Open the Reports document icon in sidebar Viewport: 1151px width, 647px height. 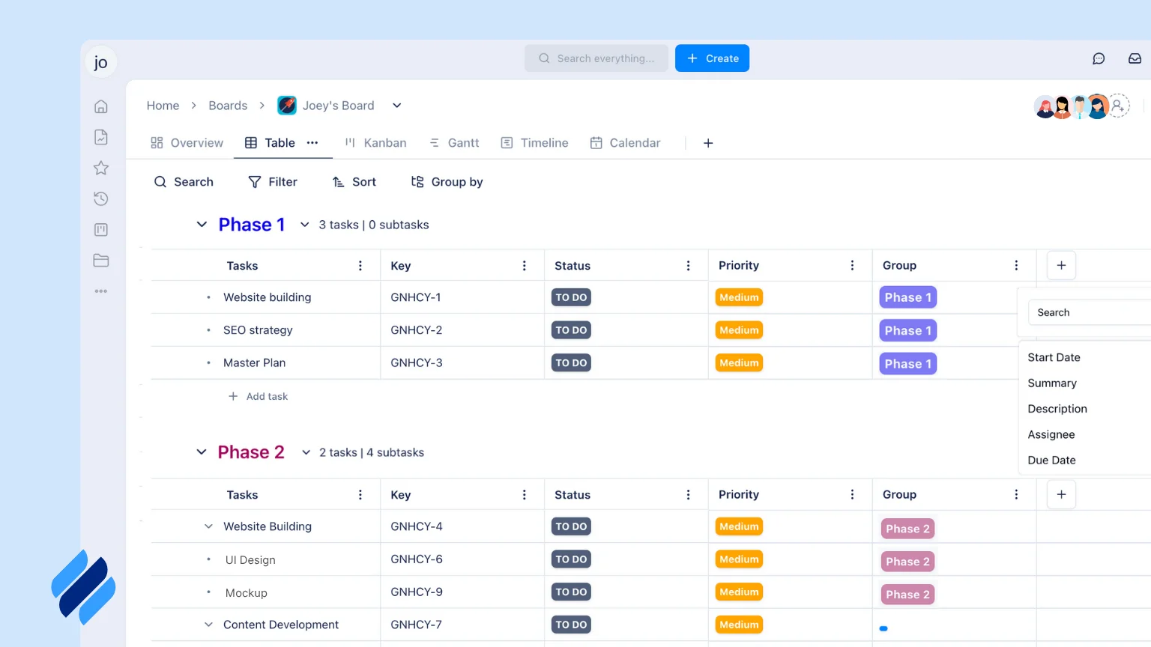click(101, 137)
